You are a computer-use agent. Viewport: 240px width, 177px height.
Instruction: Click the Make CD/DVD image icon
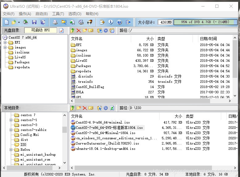pyautogui.click(x=55, y=22)
